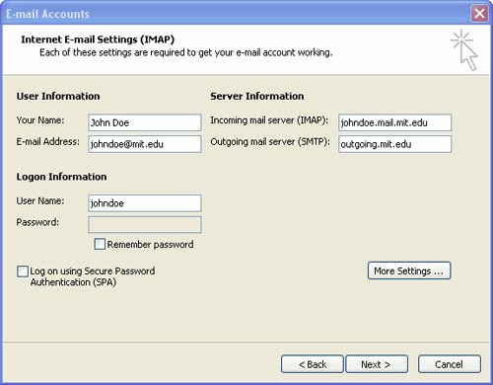Click the User Name input field

[145, 203]
